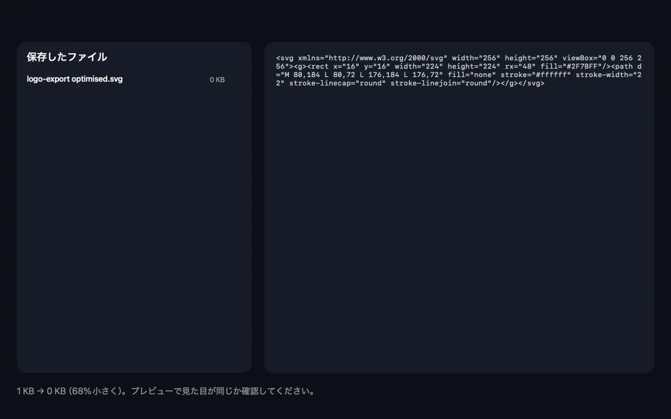Click the 0 KB file size value
This screenshot has height=419, width=671.
217,80
